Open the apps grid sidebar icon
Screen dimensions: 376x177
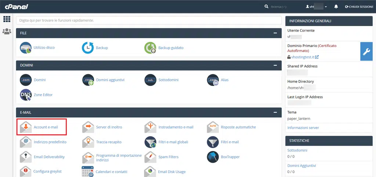click(7, 19)
